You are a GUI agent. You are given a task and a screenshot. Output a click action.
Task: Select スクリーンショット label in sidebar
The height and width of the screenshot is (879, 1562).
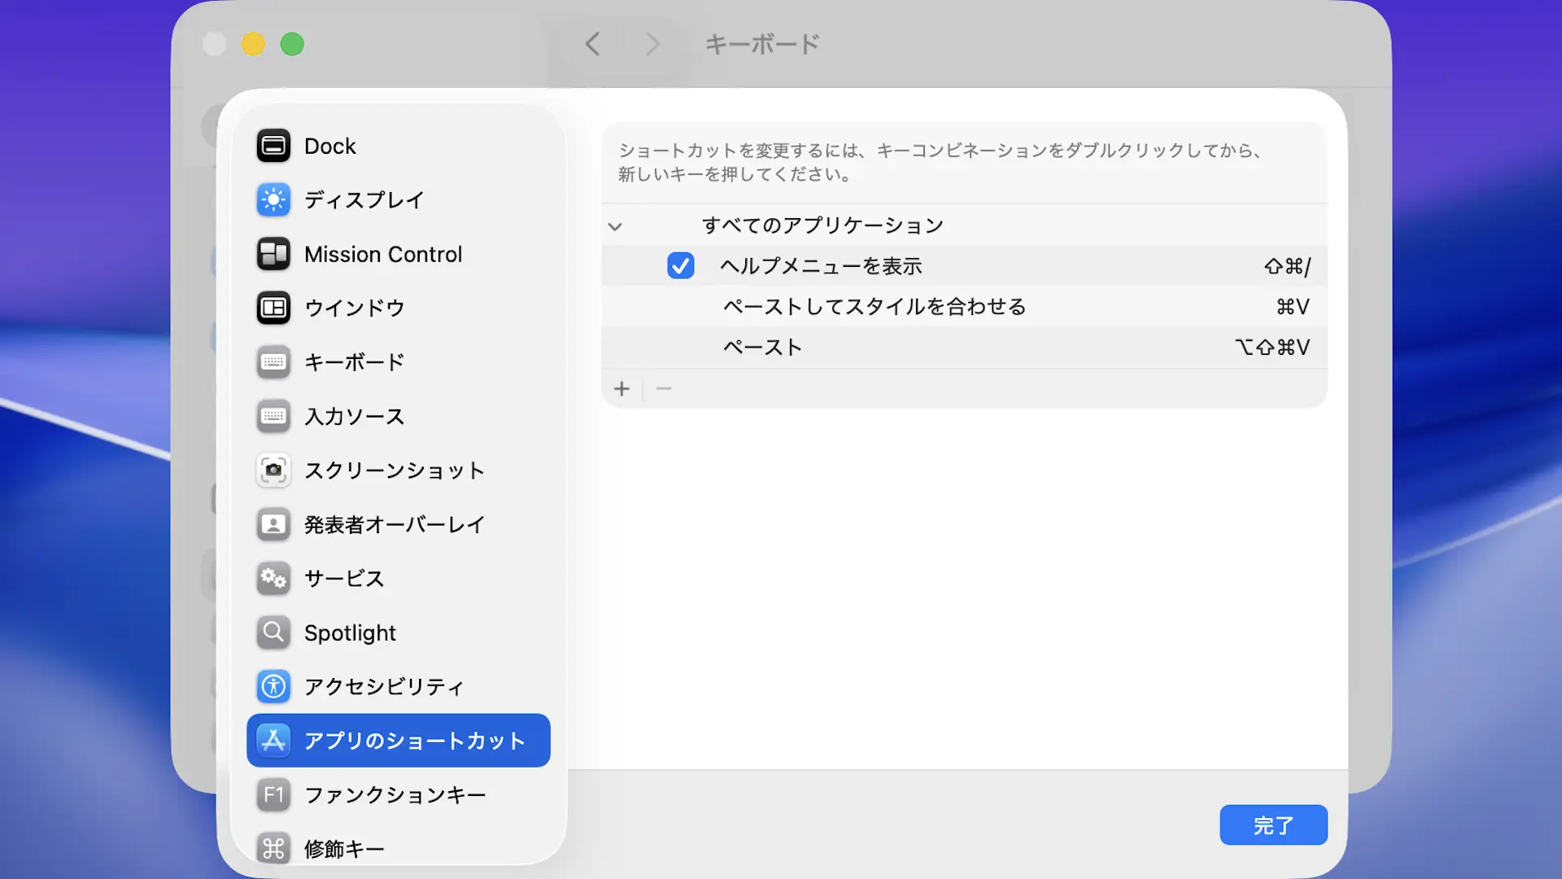point(395,470)
